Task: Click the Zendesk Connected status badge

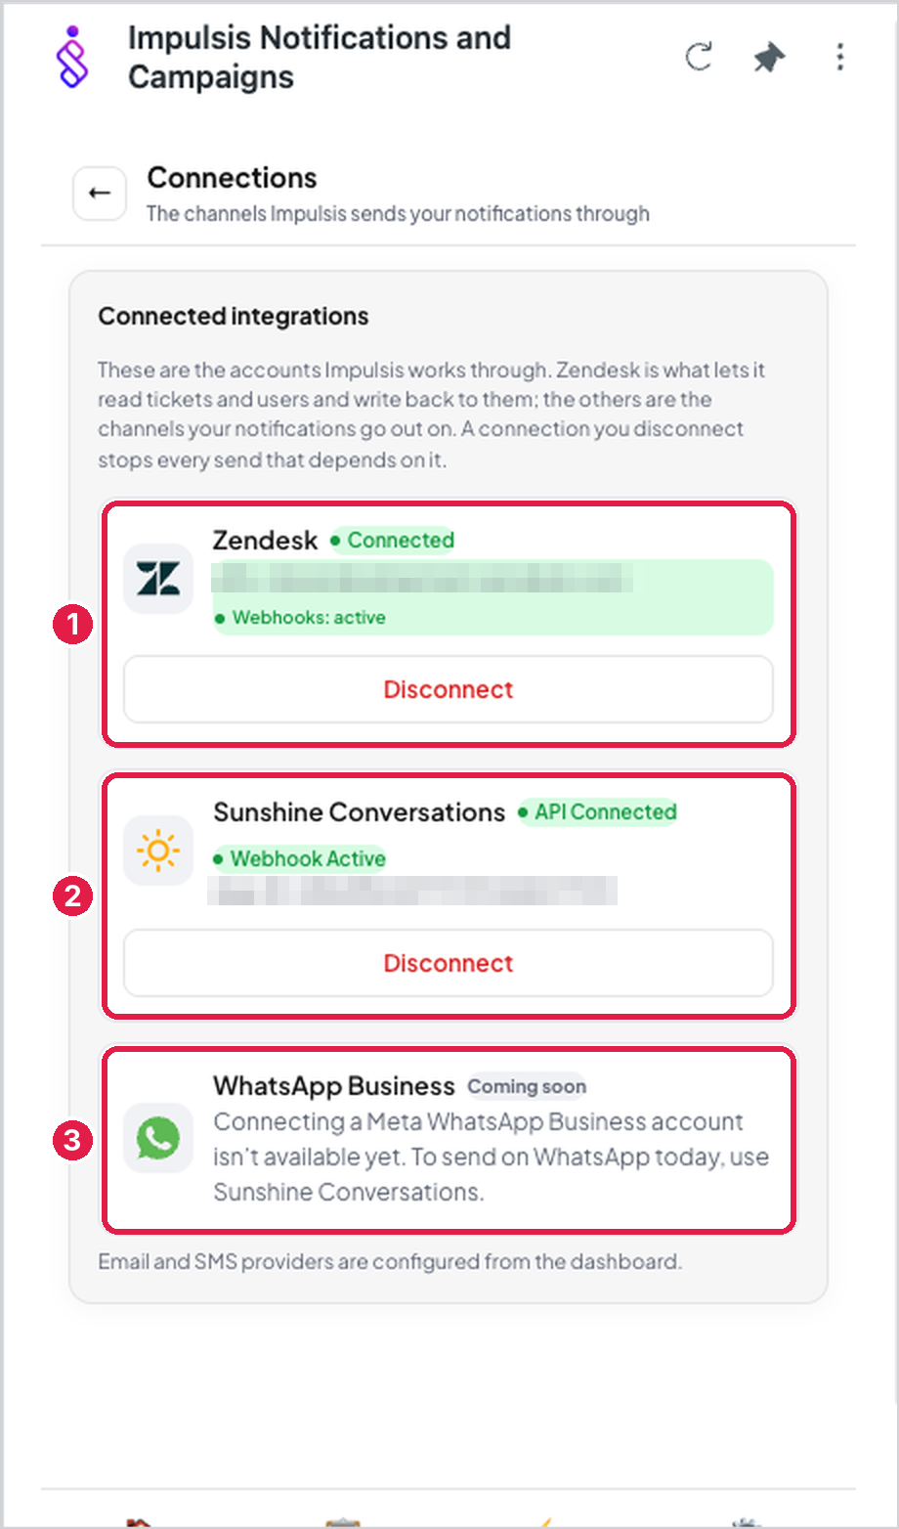Action: coord(392,541)
